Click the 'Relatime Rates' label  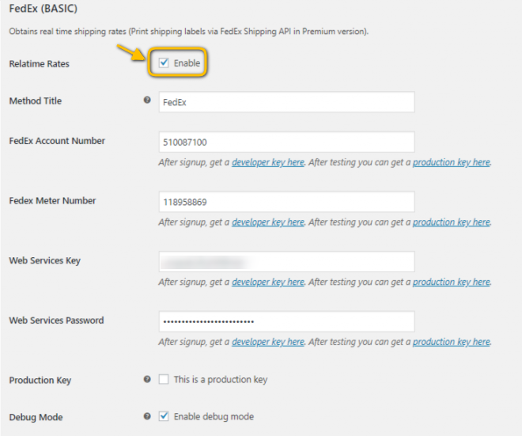click(x=40, y=63)
